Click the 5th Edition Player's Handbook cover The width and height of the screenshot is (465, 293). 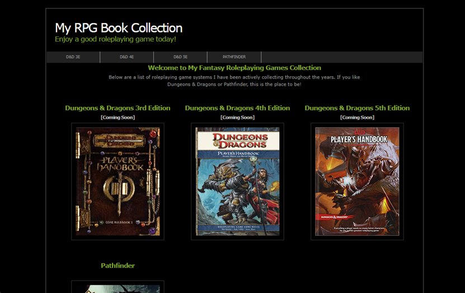(357, 182)
